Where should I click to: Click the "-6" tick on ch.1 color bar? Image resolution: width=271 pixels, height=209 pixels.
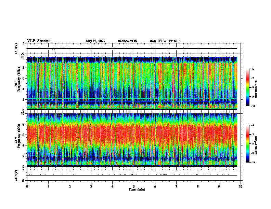[x=253, y=69]
